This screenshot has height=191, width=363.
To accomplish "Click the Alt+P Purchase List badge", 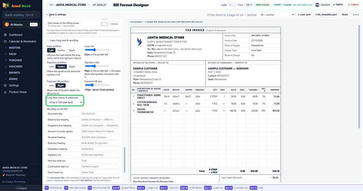I will pos(228,188).
